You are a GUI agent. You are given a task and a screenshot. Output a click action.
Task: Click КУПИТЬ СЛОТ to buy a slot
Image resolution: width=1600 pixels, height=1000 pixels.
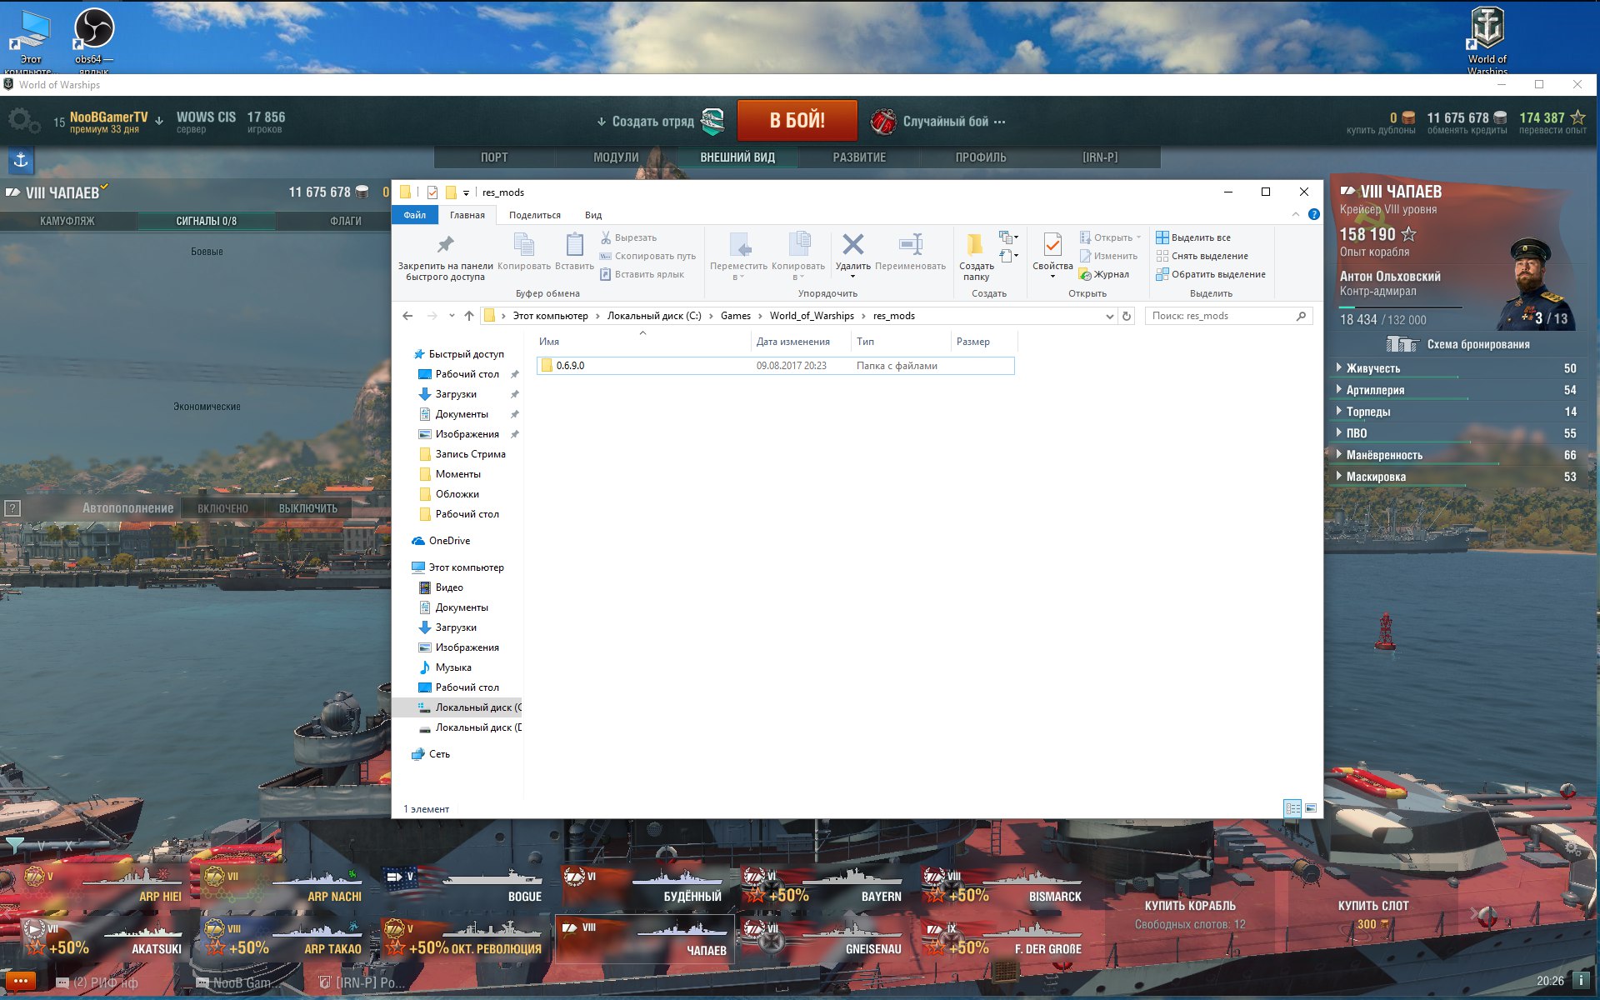click(1372, 906)
